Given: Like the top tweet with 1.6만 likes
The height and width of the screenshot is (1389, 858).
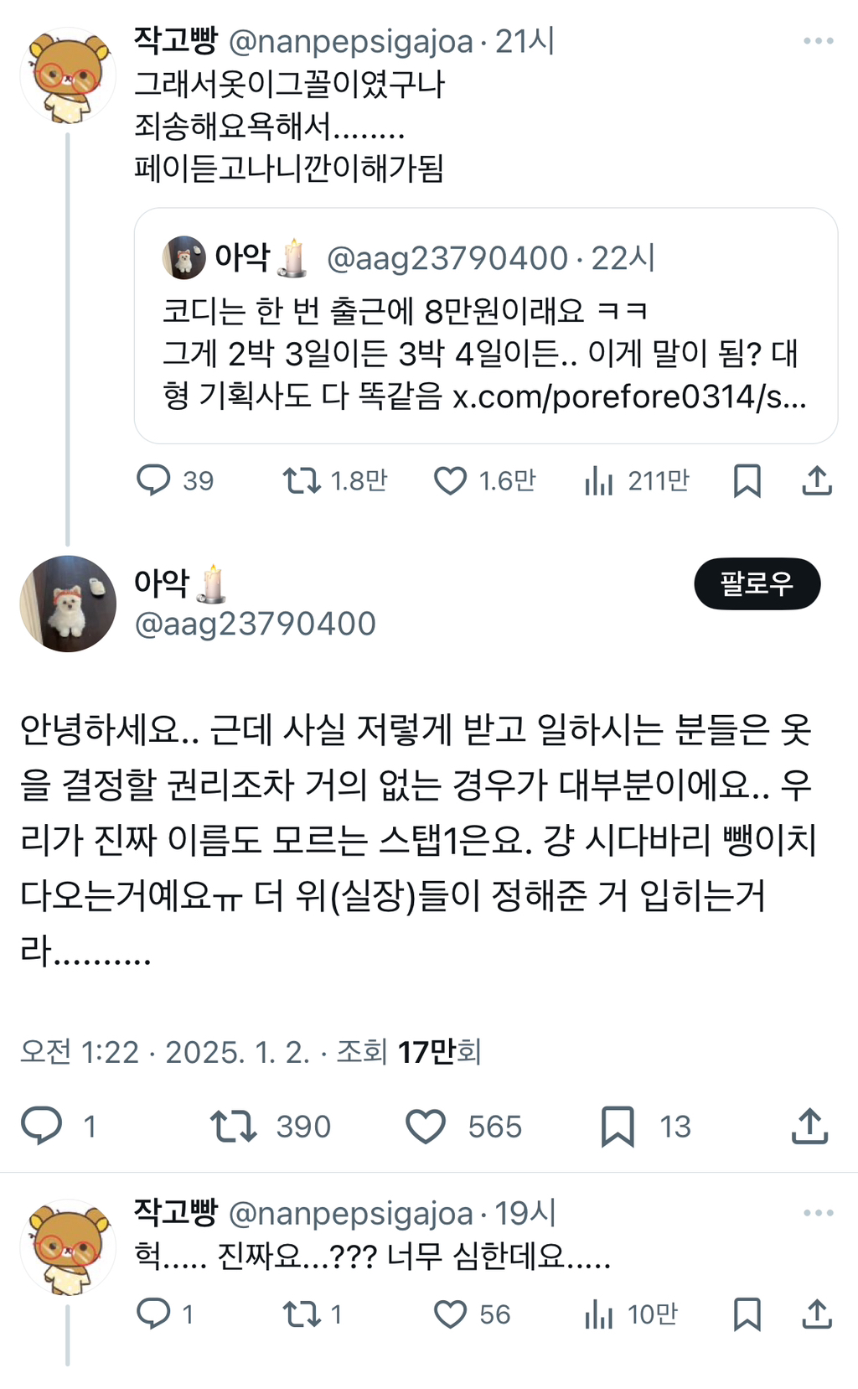Looking at the screenshot, I should click(x=450, y=480).
